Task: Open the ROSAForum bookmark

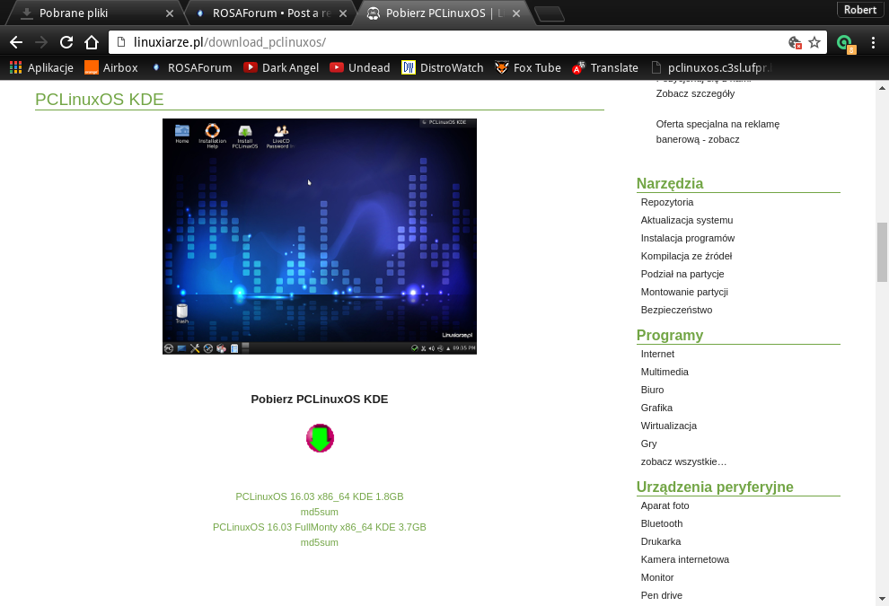Action: tap(191, 68)
